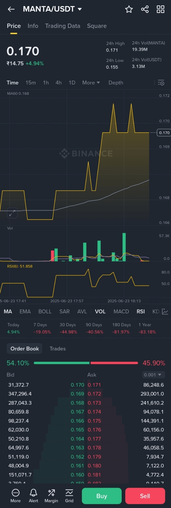The image size is (171, 508).
Task: Tap the back arrow icon
Action: pos(11,9)
